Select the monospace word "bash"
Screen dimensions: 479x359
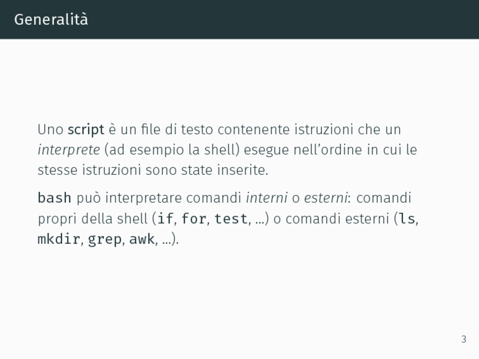click(x=54, y=198)
